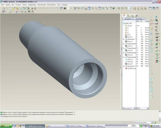The width and height of the screenshot is (161, 128).
Task: Click the 0.01 tolerance icon
Action: tap(156, 24)
